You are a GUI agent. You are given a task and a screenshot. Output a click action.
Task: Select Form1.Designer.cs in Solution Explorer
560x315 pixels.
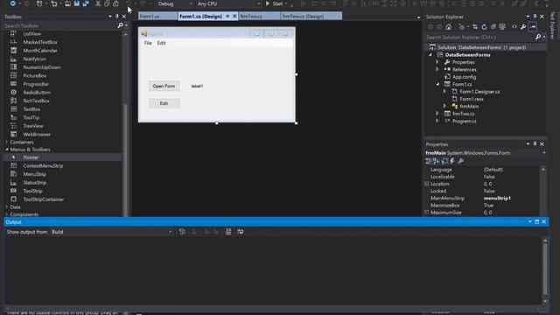pyautogui.click(x=479, y=92)
